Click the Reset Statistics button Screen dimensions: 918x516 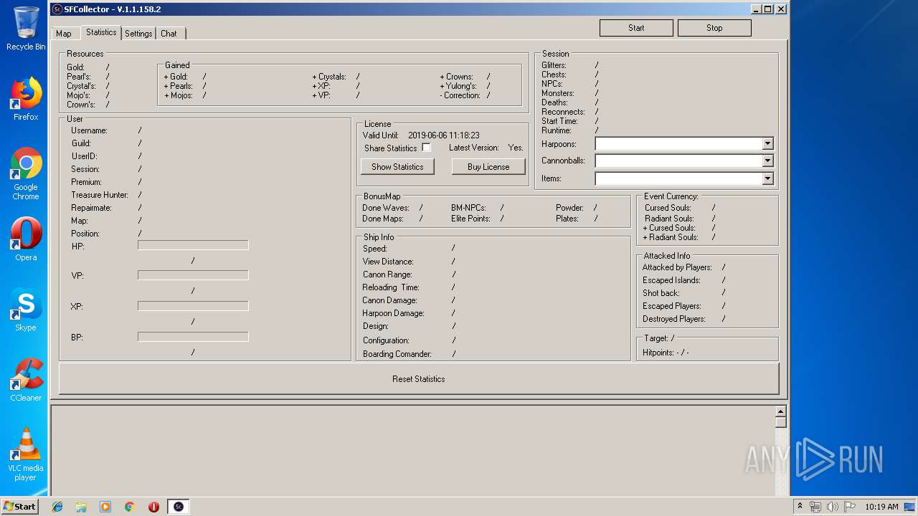click(419, 378)
